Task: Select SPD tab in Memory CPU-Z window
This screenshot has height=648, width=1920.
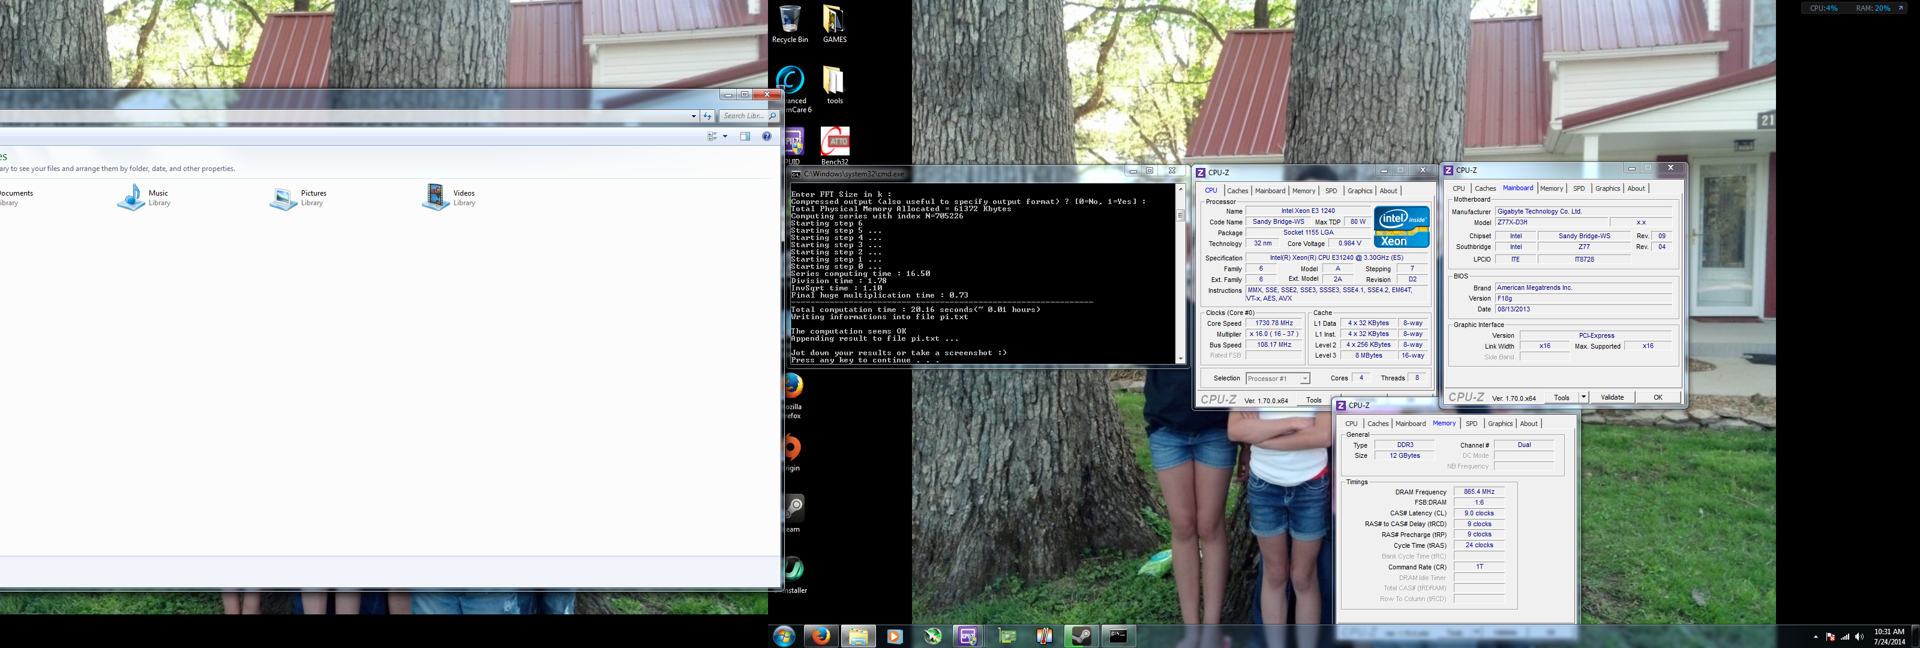Action: pyautogui.click(x=1471, y=424)
